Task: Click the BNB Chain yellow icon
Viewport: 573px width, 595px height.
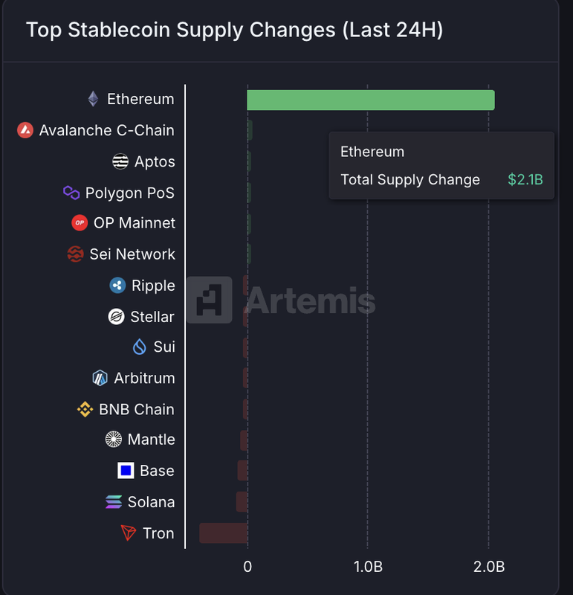Action: pos(85,409)
